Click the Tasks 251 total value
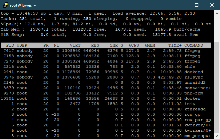This screenshot has width=220, height=139. (x=23, y=19)
